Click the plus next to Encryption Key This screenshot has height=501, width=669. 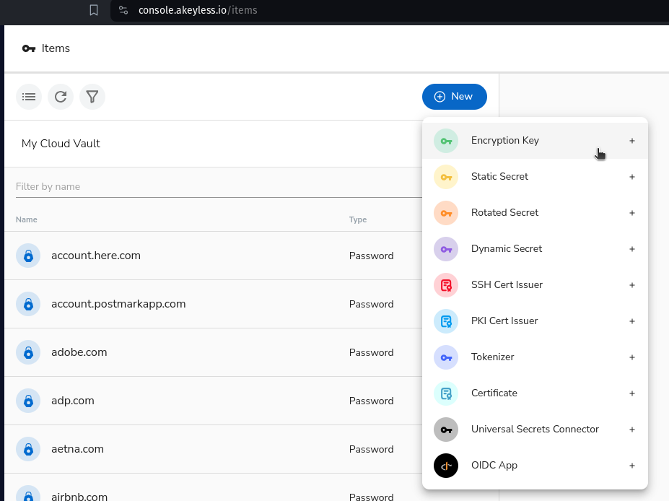(x=632, y=141)
